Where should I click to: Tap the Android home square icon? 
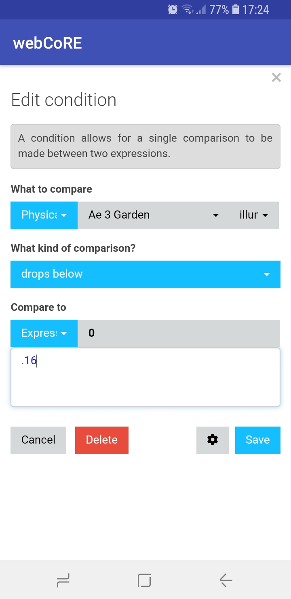pyautogui.click(x=144, y=581)
